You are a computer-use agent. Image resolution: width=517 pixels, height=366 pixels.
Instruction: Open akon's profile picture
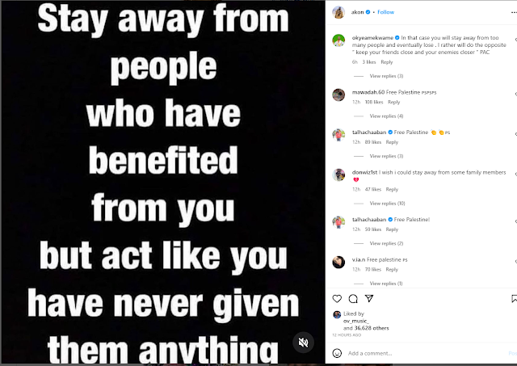[x=338, y=12]
